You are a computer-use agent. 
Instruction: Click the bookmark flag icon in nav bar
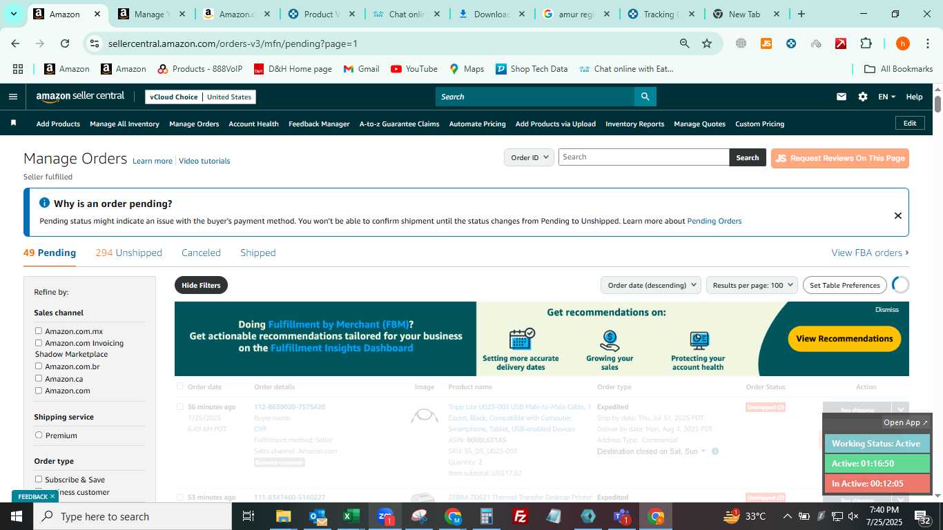tap(13, 123)
